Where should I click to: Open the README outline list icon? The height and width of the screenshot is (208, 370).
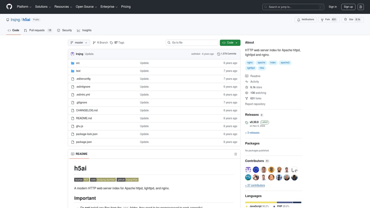pos(235,154)
